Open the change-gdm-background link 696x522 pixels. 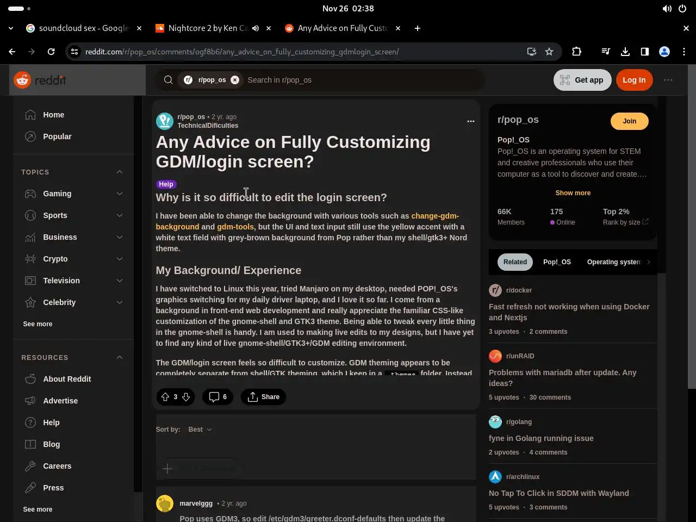click(x=307, y=221)
